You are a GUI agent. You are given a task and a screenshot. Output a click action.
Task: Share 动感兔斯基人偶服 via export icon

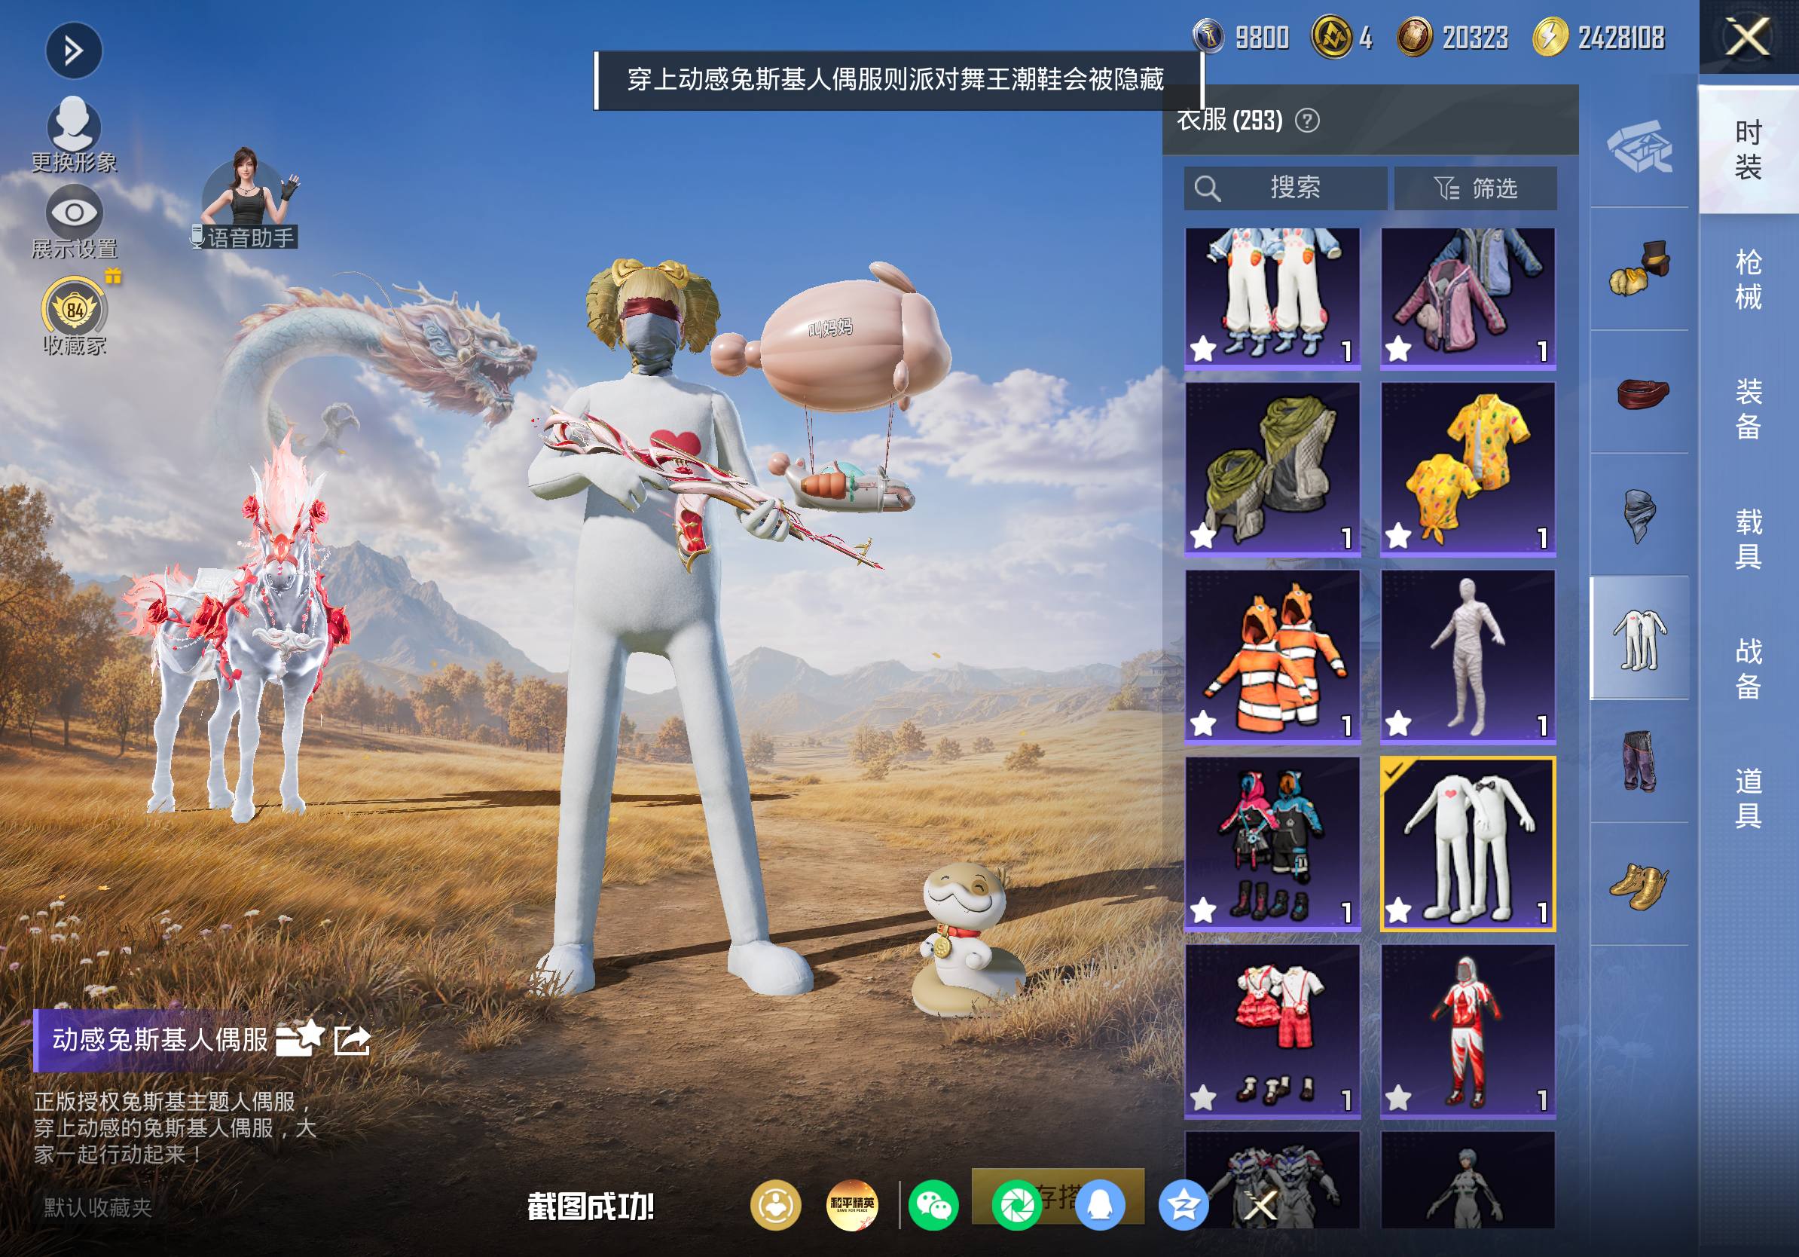click(x=352, y=1040)
